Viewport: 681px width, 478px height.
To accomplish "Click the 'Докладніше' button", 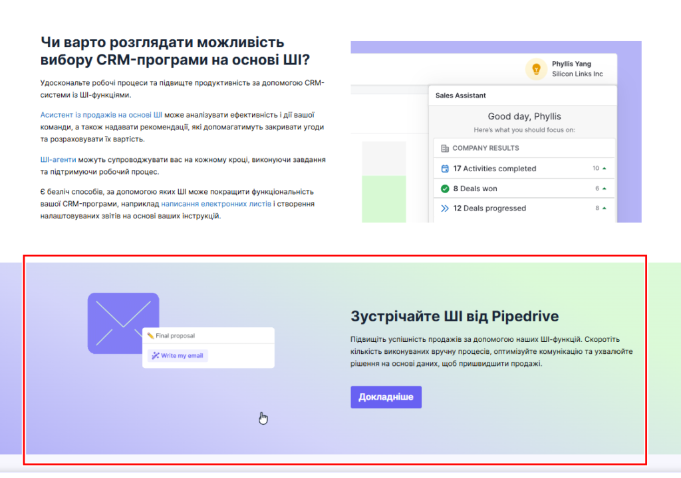I will coord(386,397).
